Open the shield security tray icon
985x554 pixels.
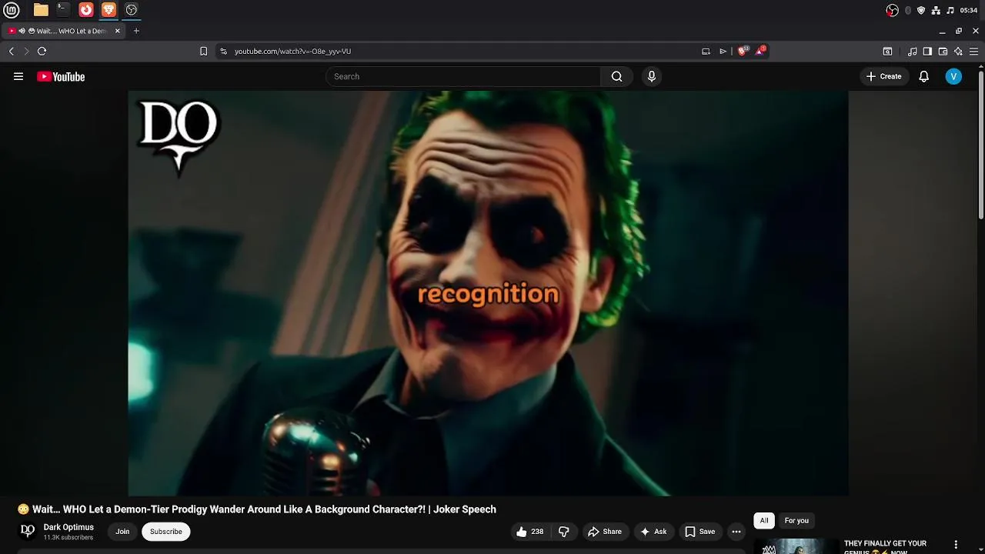(921, 10)
